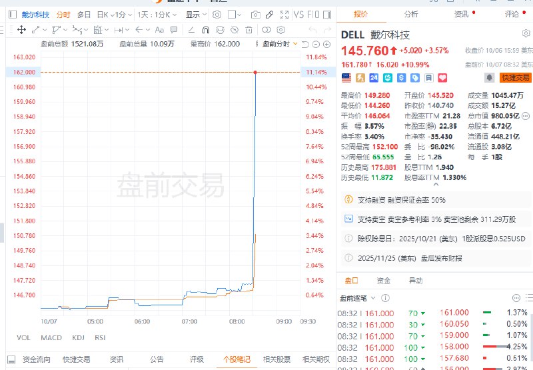
Task: Add a comment bubble note to chart
Action: pyautogui.click(x=174, y=30)
